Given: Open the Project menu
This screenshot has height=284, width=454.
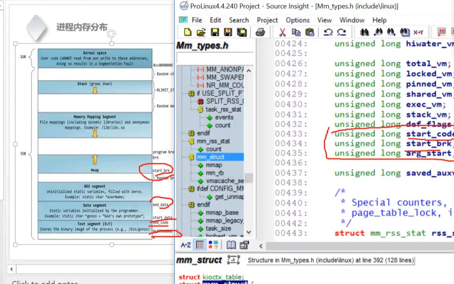Looking at the screenshot, I should (267, 20).
